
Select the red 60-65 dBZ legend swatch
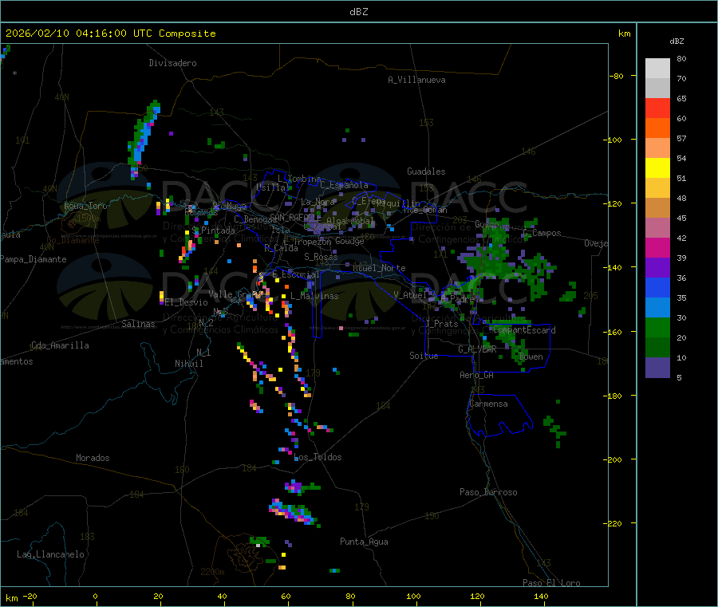(657, 108)
